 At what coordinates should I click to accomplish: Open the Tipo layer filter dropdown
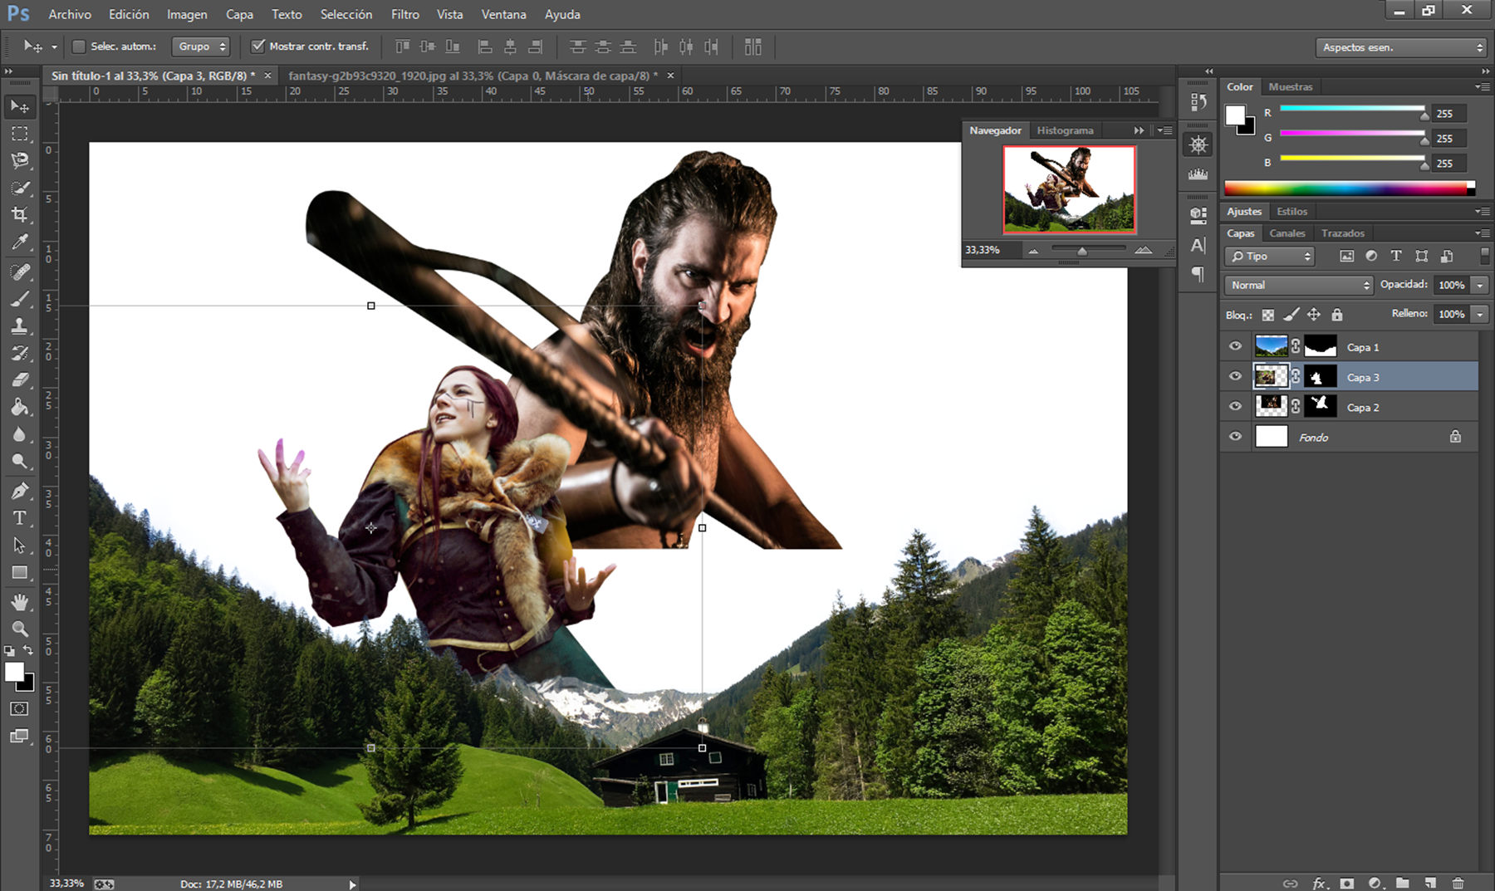tap(1270, 257)
